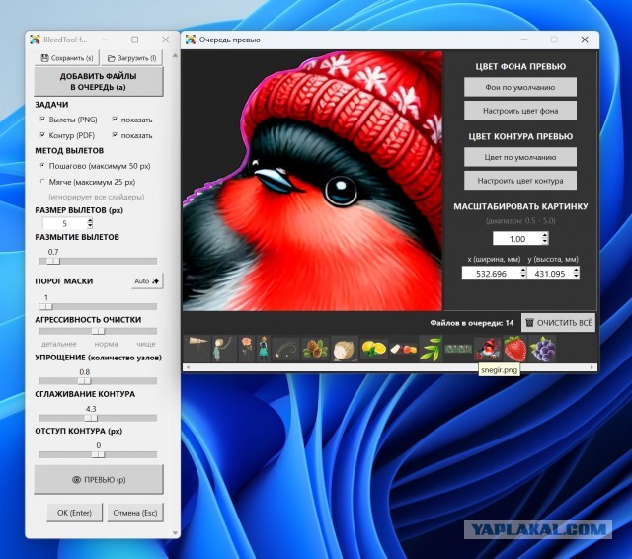This screenshot has width=632, height=559.
Task: Select the grapes thumbnail
Action: [x=542, y=349]
